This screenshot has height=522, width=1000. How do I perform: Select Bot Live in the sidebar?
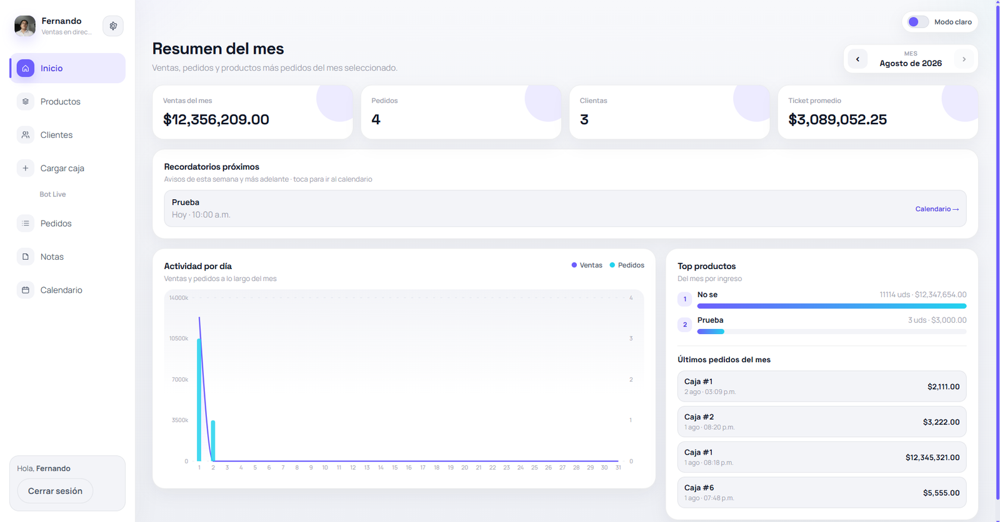52,194
